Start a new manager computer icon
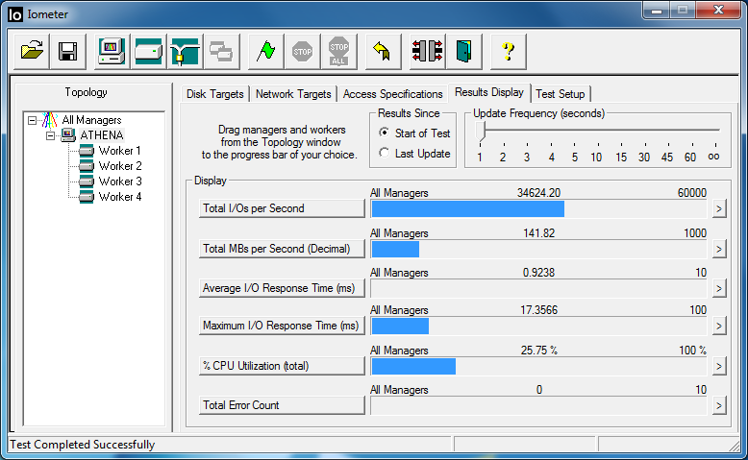Screen dimensions: 748x460 [x=112, y=51]
